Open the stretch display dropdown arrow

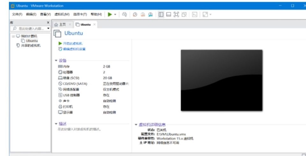pyautogui.click(x=210, y=15)
